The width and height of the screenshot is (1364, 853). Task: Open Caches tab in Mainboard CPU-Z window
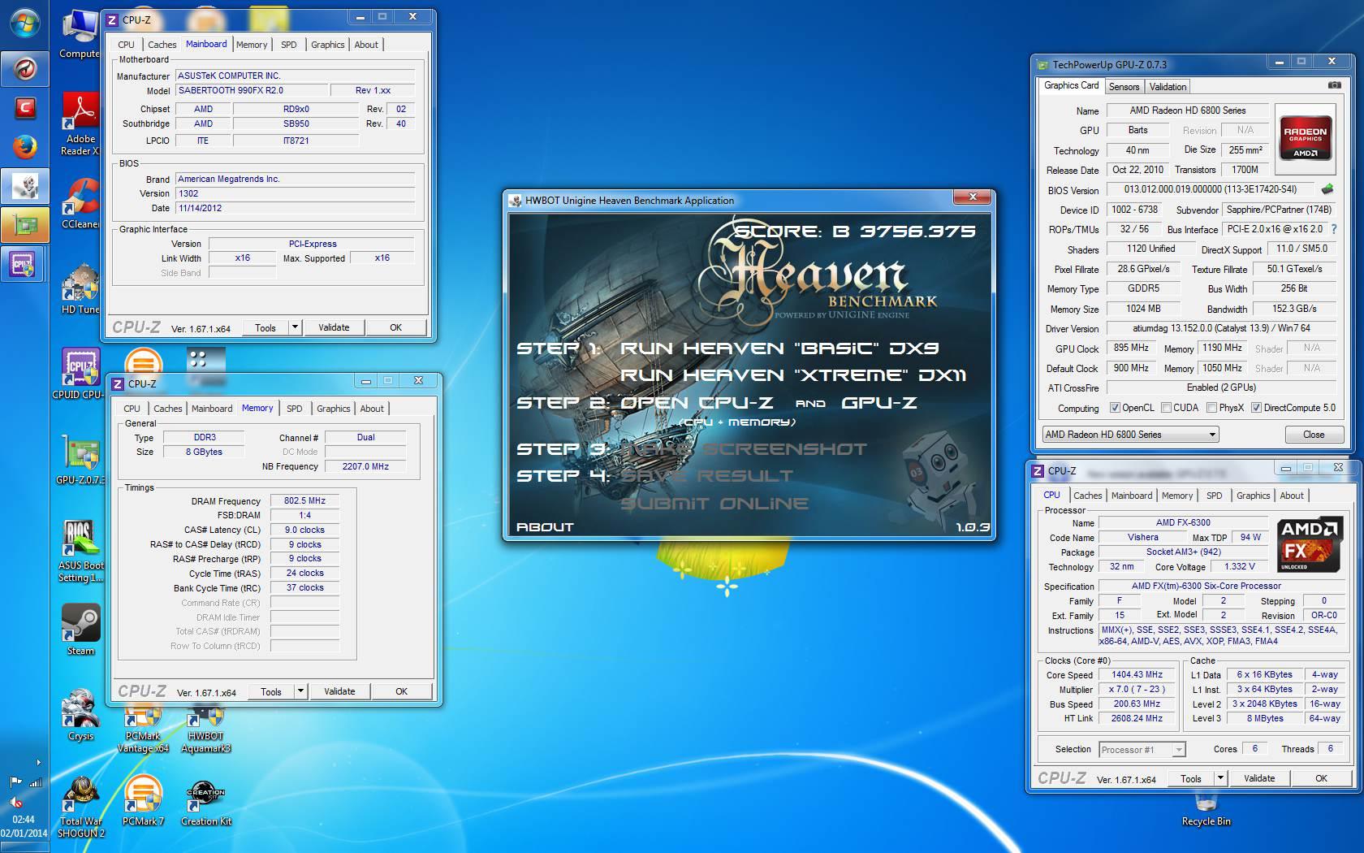[x=162, y=45]
